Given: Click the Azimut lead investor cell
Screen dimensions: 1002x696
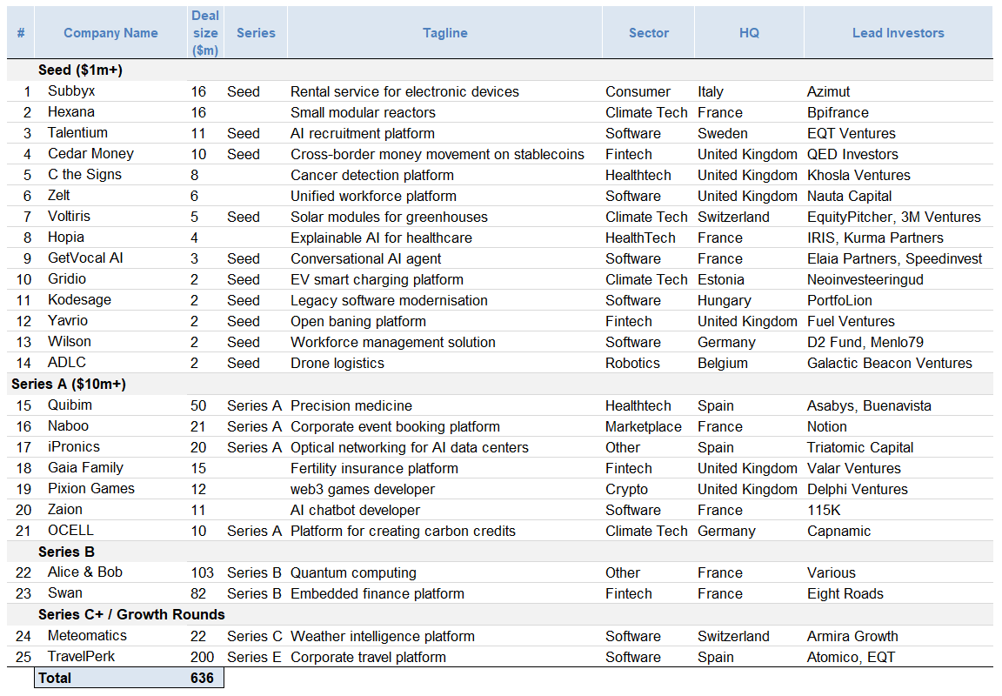Looking at the screenshot, I should click(x=828, y=92).
